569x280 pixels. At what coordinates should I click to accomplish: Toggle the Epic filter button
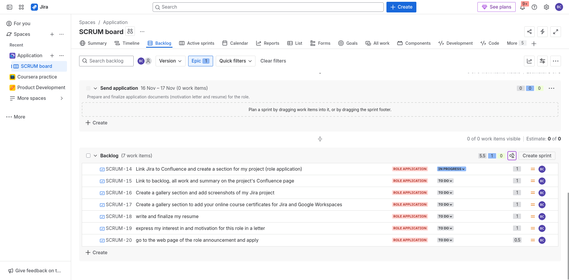coord(200,61)
